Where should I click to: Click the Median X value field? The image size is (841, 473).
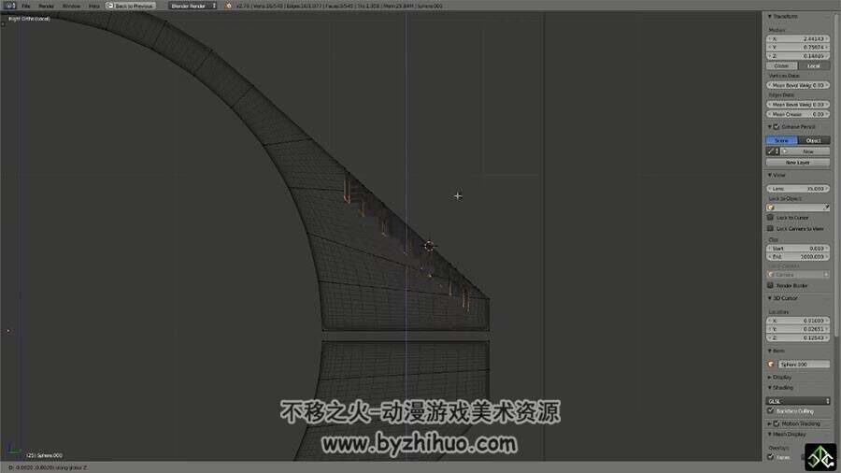tap(798, 39)
